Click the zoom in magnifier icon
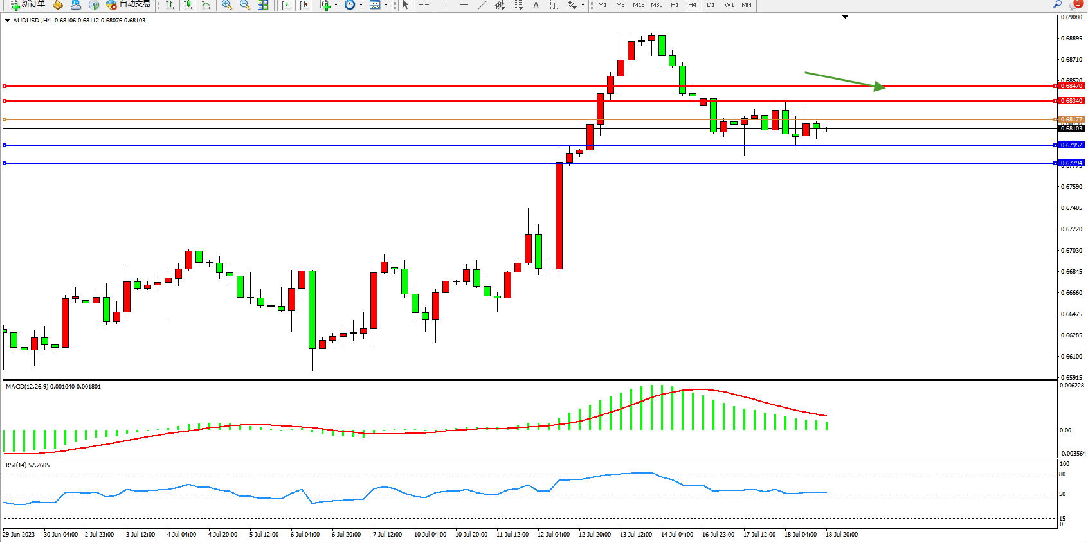1088x543 pixels. tap(227, 5)
